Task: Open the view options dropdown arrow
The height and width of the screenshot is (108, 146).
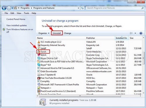Action: click(x=135, y=33)
